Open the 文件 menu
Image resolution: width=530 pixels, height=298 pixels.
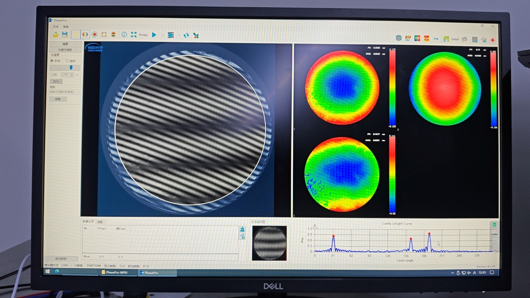pyautogui.click(x=55, y=27)
